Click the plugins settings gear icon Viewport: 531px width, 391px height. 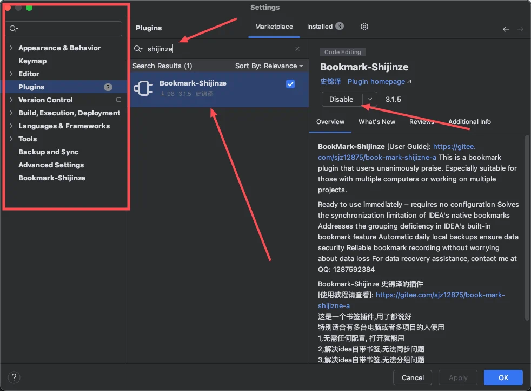(x=364, y=27)
